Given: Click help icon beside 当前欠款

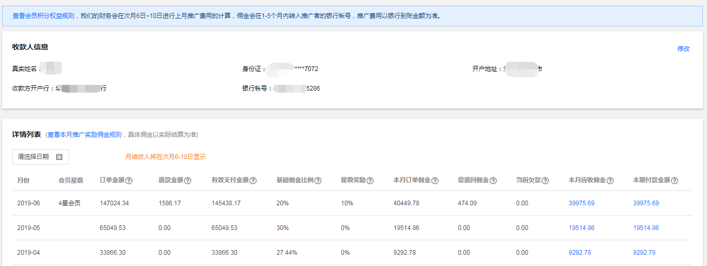Looking at the screenshot, I should [x=545, y=181].
